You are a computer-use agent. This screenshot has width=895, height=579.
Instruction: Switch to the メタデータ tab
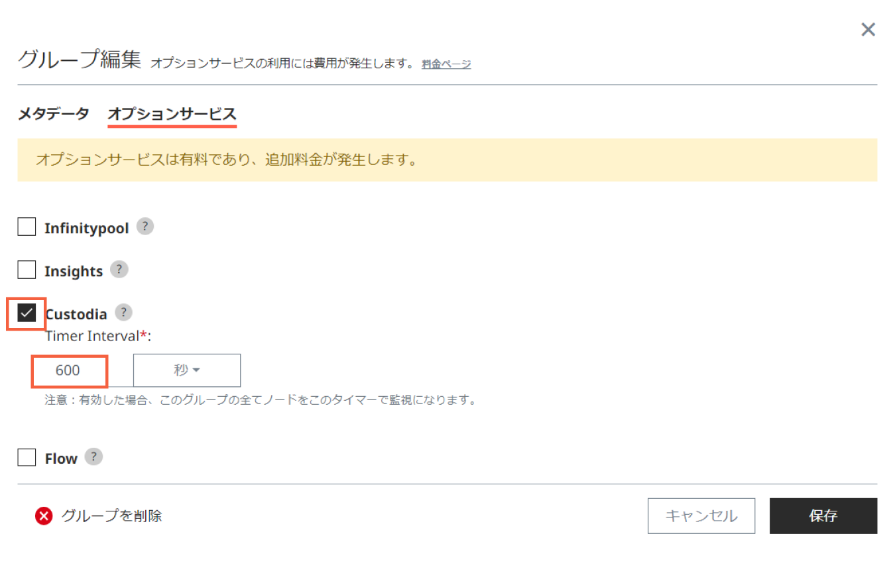coord(53,113)
